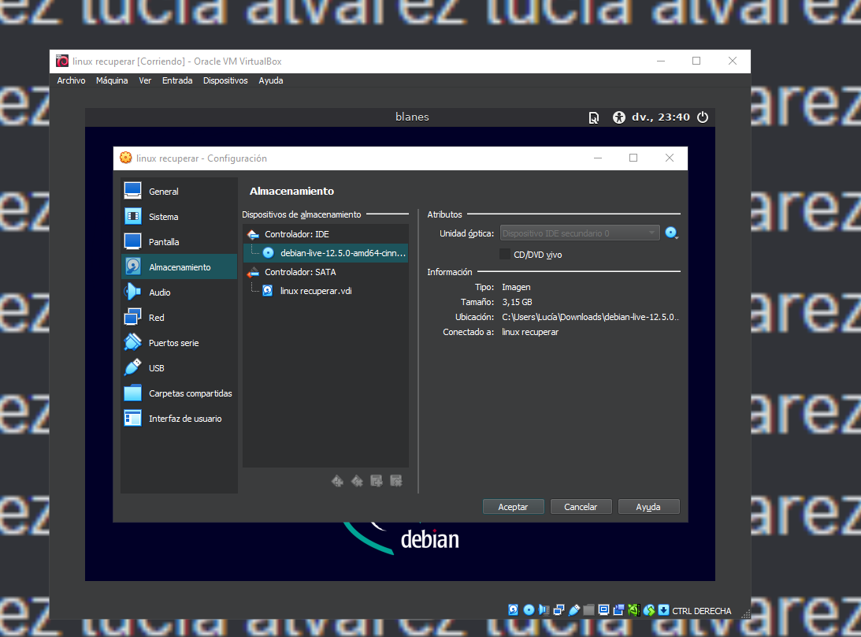
Task: Click the add attachment icon below devices
Action: pyautogui.click(x=376, y=480)
